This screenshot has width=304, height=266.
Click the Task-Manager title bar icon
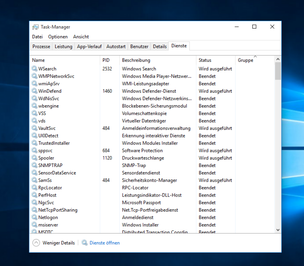[x=36, y=27]
